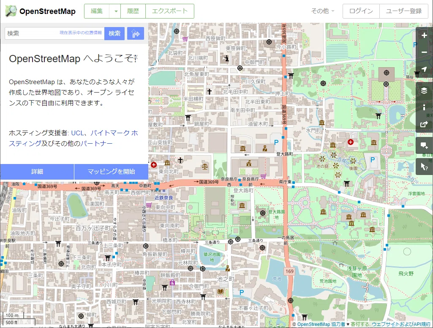
Task: Open the 履歴 history tab
Action: click(x=133, y=11)
